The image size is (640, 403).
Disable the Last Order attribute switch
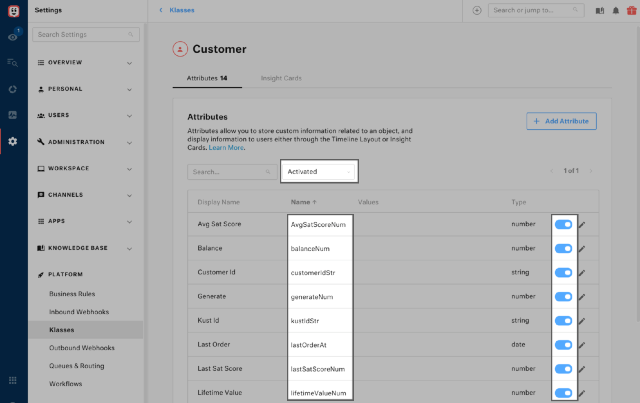563,345
